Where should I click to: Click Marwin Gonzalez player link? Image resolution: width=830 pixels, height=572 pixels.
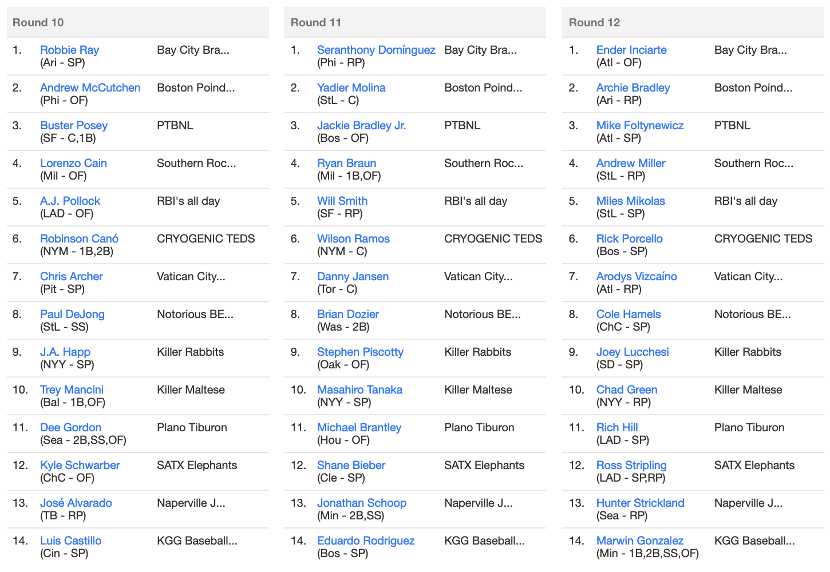(x=640, y=541)
